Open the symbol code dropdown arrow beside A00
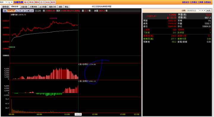The width and height of the screenshot is (214, 117). pos(6,2)
